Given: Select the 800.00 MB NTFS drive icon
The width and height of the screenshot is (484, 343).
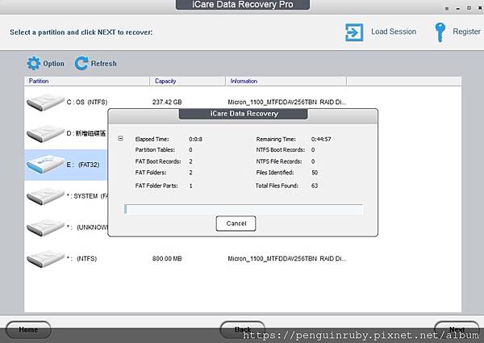Looking at the screenshot, I should pos(45,259).
